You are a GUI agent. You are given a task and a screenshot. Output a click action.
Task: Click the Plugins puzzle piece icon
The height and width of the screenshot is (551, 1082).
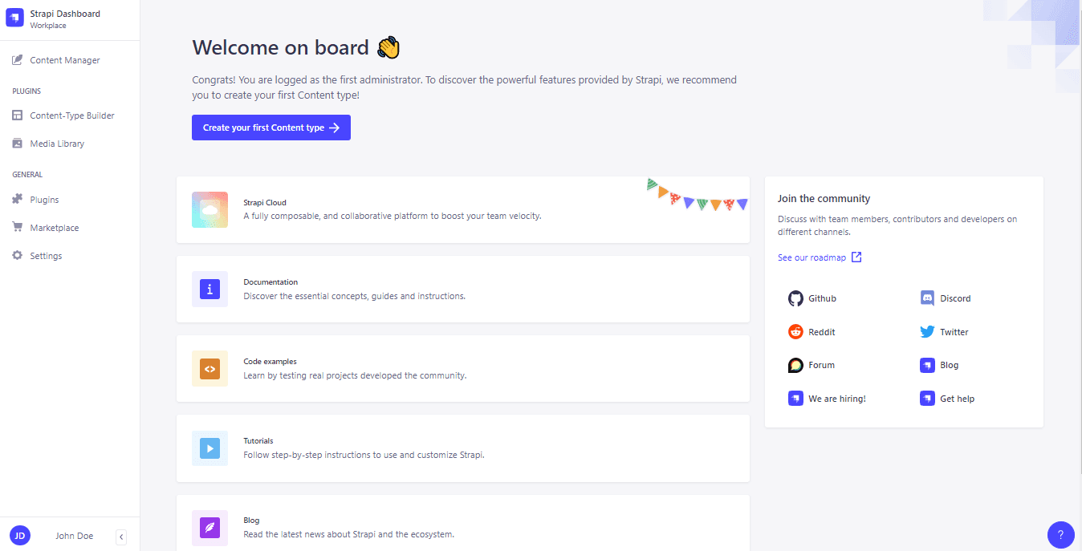tap(17, 200)
